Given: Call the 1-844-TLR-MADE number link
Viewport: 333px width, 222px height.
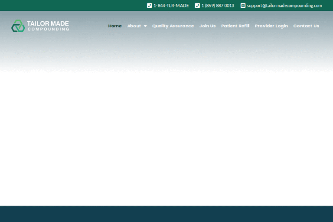Looking at the screenshot, I should click(171, 6).
